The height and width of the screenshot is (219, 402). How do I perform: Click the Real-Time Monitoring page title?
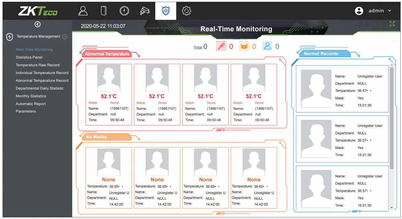[x=236, y=29]
